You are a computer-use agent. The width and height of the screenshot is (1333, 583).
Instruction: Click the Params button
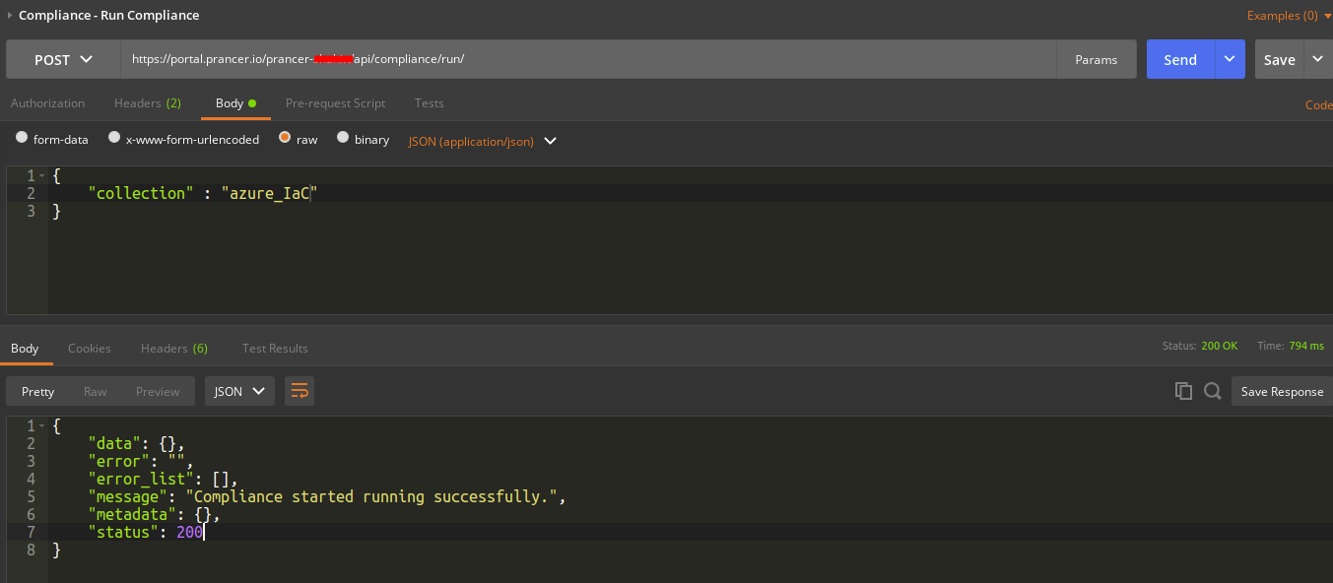(x=1096, y=59)
